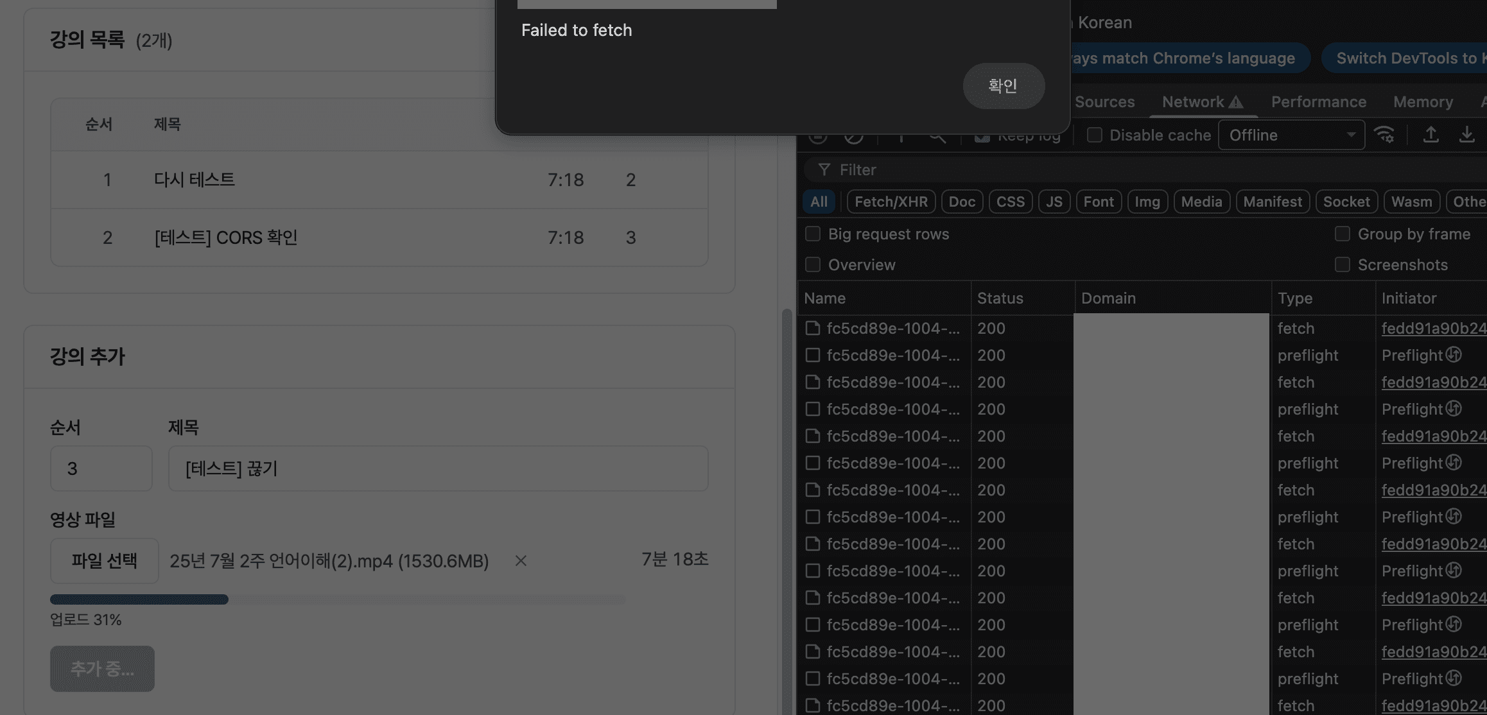Switch to the Sources tab
This screenshot has height=715, width=1487.
tap(1104, 102)
